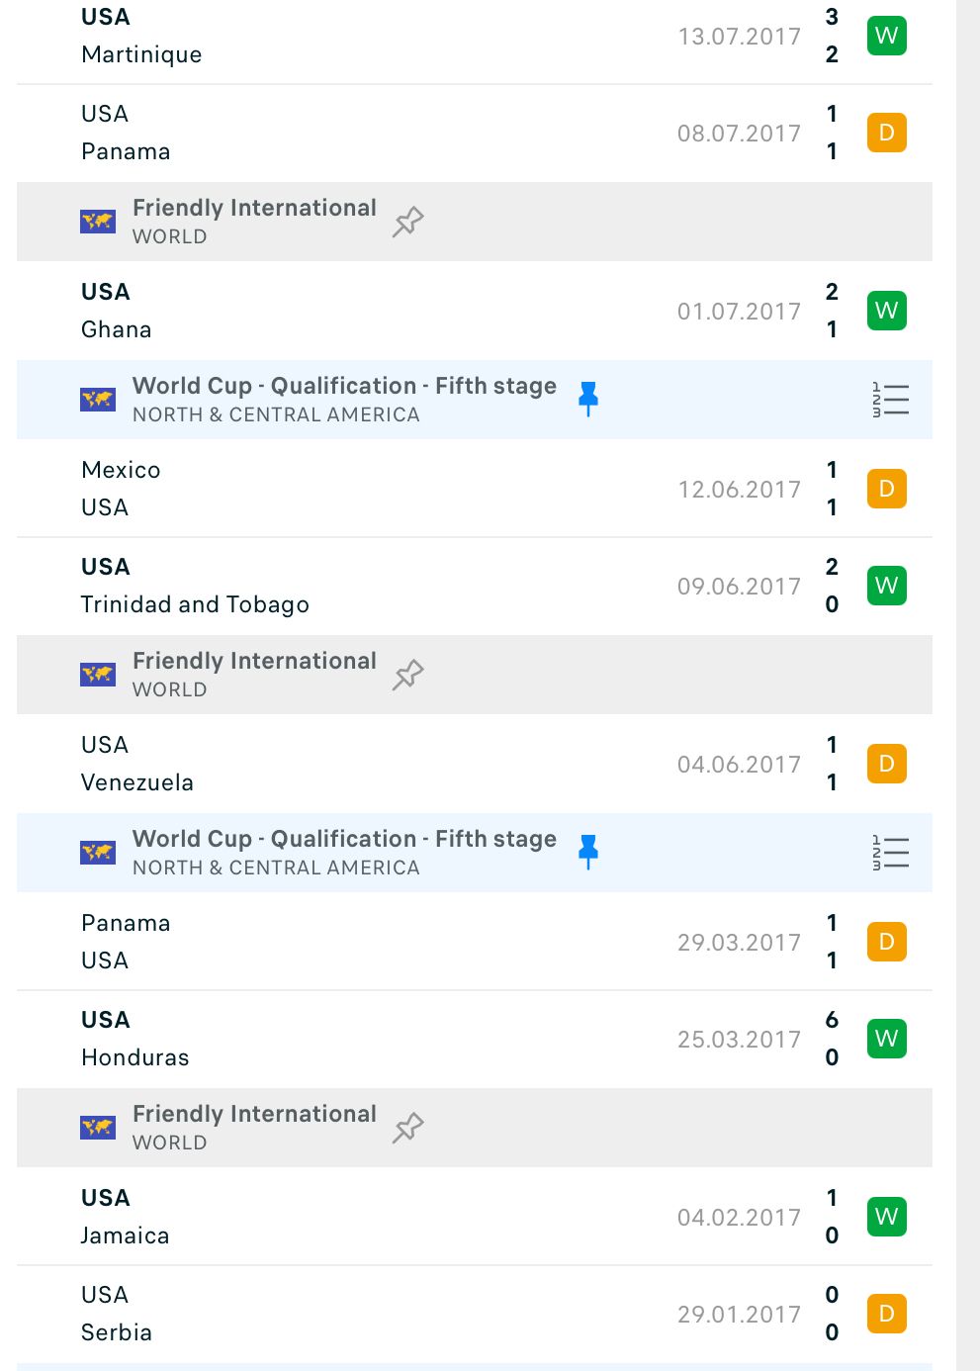The image size is (980, 1371).
Task: Open the USA vs Honduras 6-0 match
Action: [x=475, y=1039]
